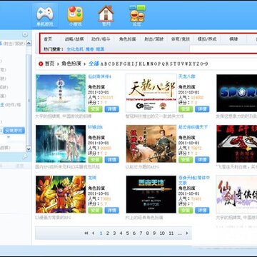Open the 论坛 forum chat icon
The image size is (257, 257).
(x=137, y=14)
